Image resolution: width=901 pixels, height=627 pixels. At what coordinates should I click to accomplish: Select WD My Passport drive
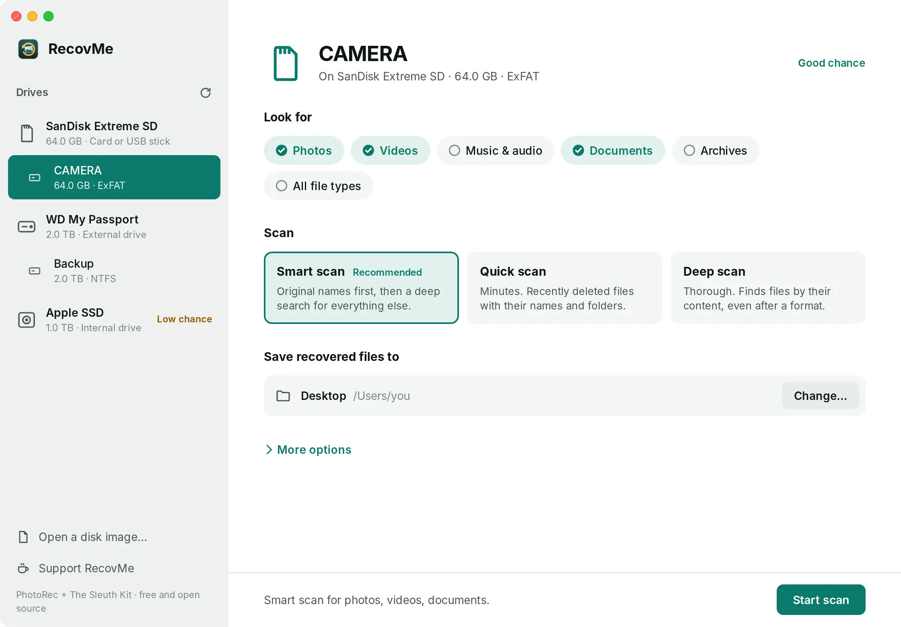click(x=114, y=227)
